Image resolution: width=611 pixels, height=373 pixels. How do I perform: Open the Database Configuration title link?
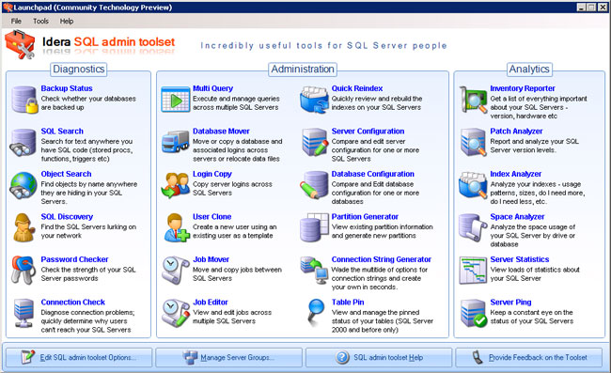click(x=373, y=174)
